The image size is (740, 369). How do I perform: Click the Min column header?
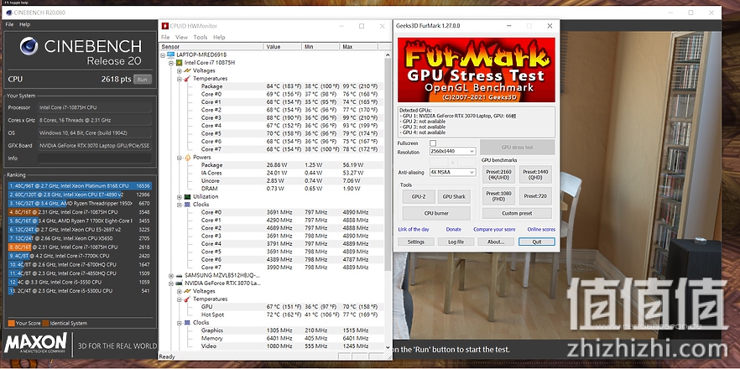click(x=320, y=47)
